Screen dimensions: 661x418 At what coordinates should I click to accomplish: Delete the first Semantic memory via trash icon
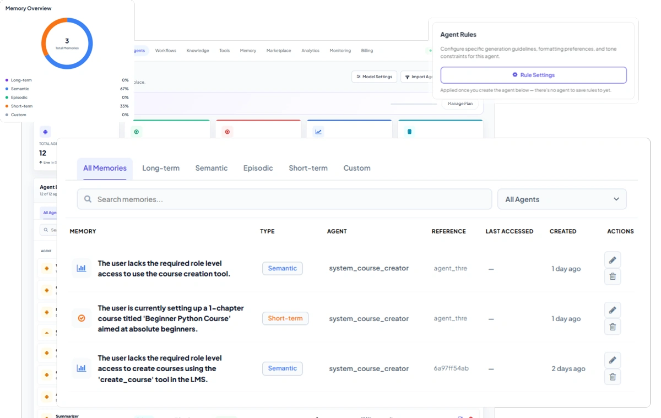click(x=613, y=276)
